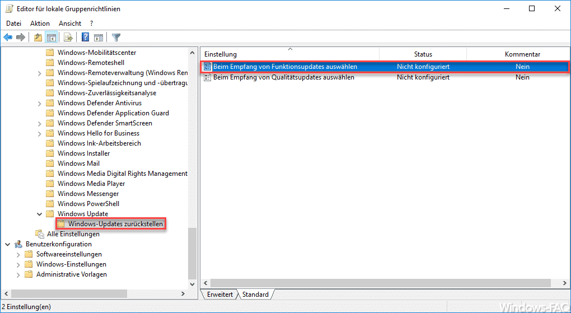Click the Administrative Vorlagen folder icon
The height and width of the screenshot is (313, 571).
29,274
